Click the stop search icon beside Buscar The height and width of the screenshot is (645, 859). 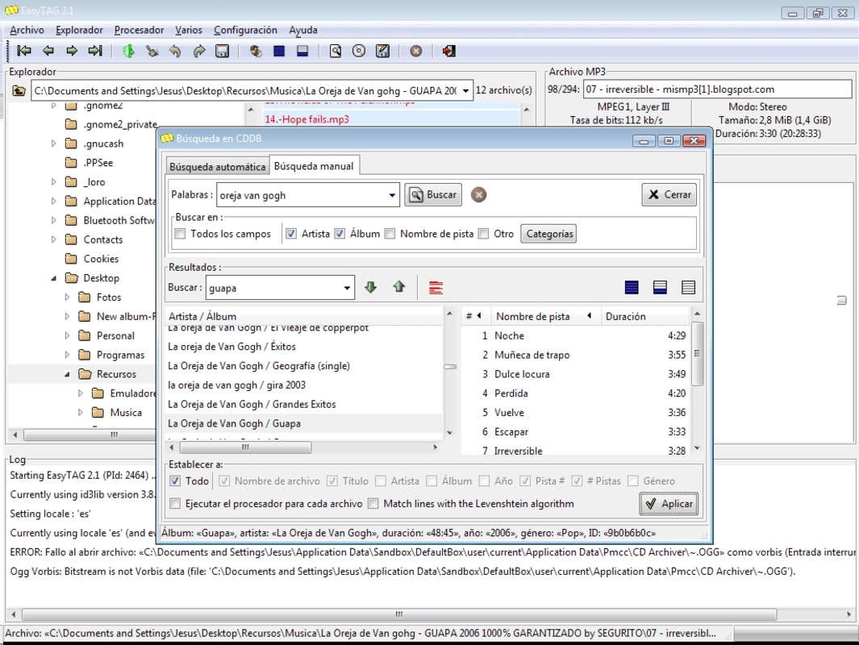(478, 195)
